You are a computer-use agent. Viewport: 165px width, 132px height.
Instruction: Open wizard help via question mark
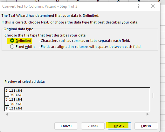pos(139,6)
